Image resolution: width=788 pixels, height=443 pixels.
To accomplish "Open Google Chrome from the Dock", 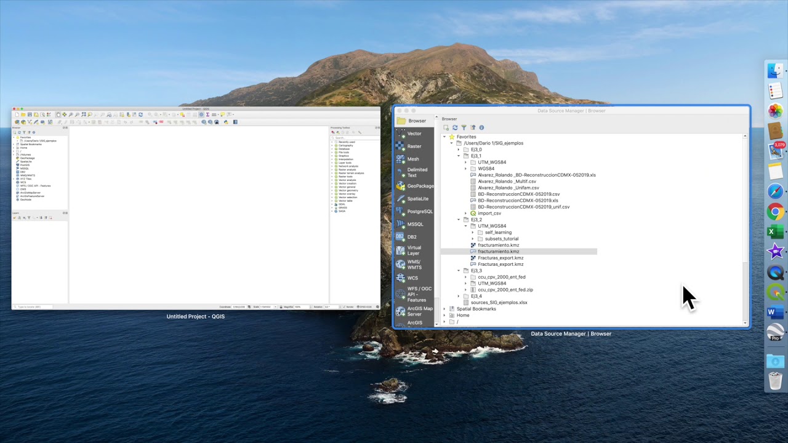I will pos(775,212).
